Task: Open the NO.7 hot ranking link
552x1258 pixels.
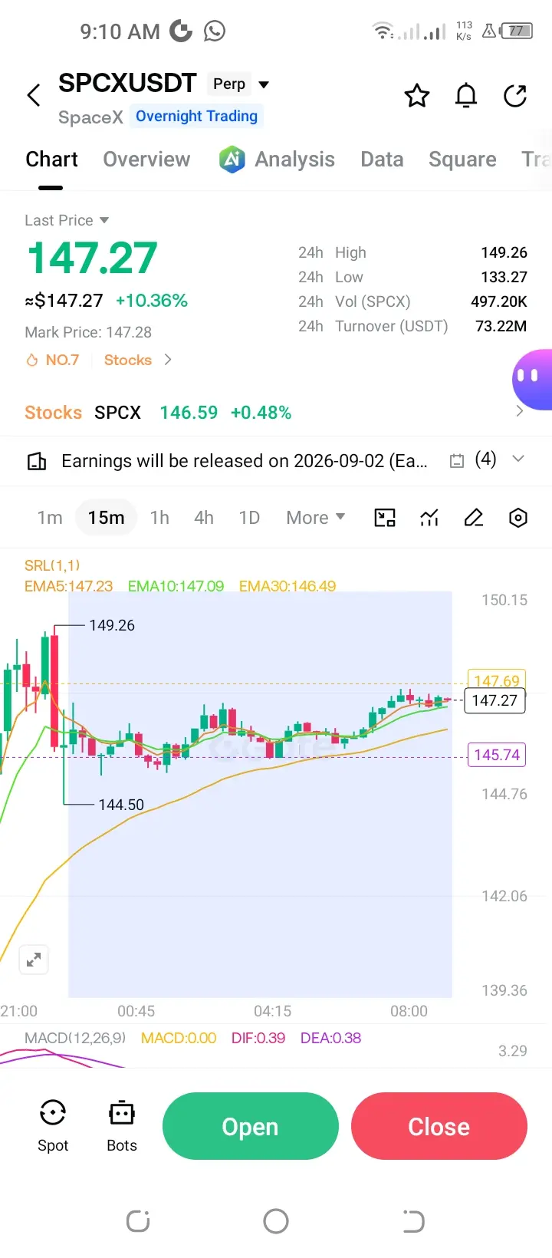Action: pyautogui.click(x=62, y=360)
